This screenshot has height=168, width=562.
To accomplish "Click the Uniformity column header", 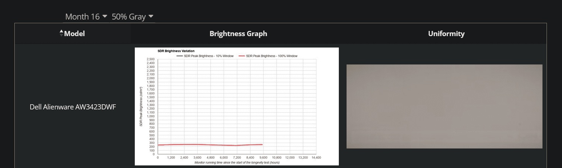I will pyautogui.click(x=446, y=34).
